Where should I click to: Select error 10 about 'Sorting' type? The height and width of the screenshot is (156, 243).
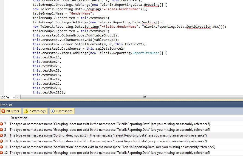(122, 141)
